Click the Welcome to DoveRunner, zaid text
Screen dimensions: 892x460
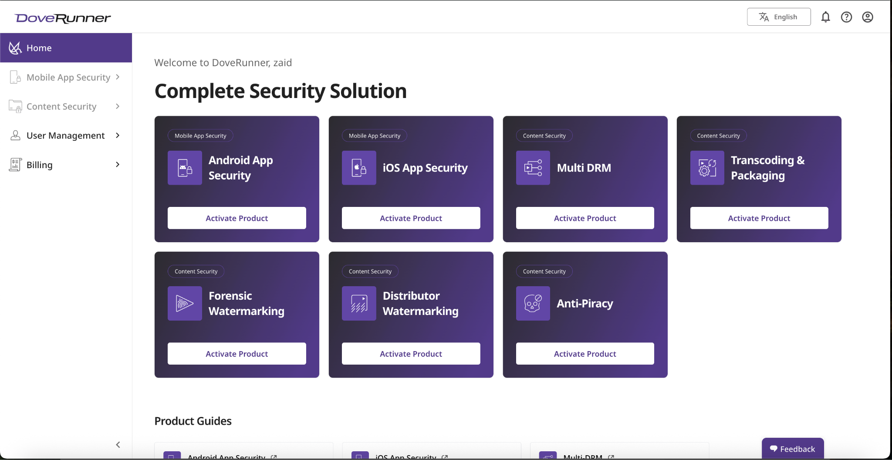click(x=223, y=63)
